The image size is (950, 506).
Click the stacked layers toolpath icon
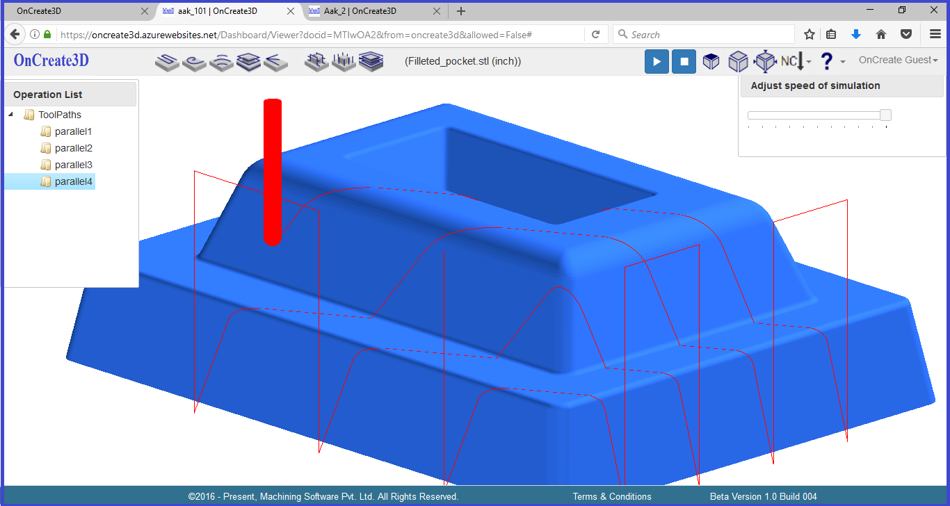pos(248,62)
